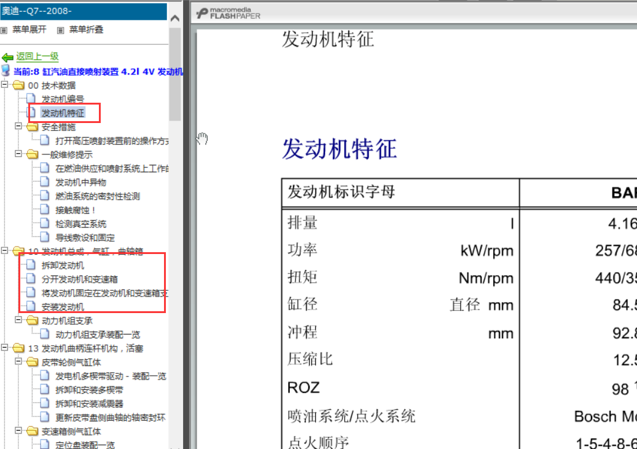This screenshot has height=449, width=637.
Task: Click the page icon beside 接触腐蚀！
Action: 45,209
